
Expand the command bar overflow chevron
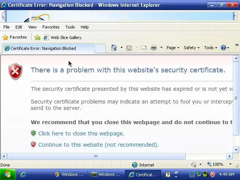click(x=237, y=45)
